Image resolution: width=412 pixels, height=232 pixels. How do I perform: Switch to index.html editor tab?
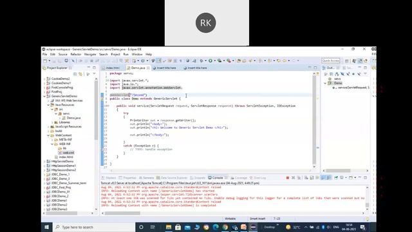[113, 68]
